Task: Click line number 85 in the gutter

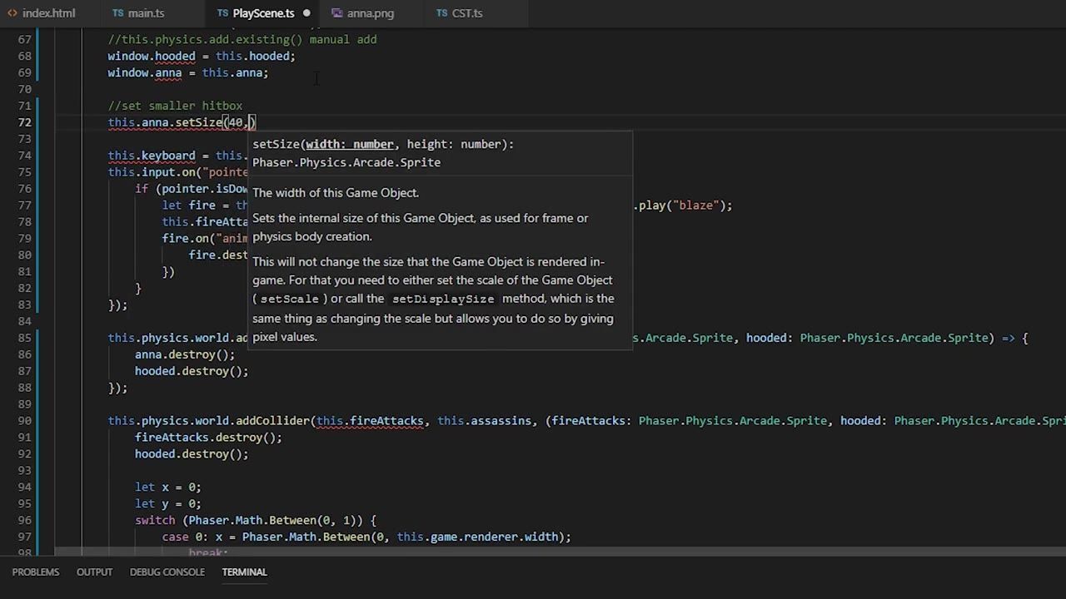Action: [x=24, y=338]
